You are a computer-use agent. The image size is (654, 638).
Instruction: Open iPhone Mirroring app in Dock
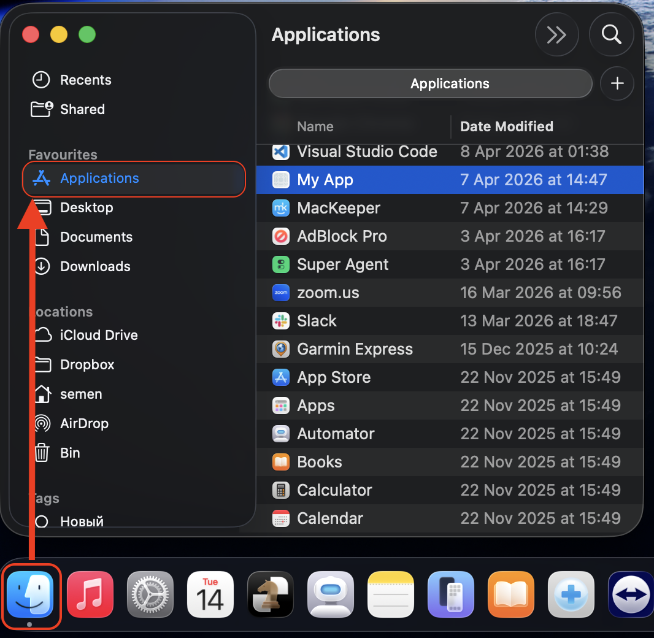pos(451,594)
